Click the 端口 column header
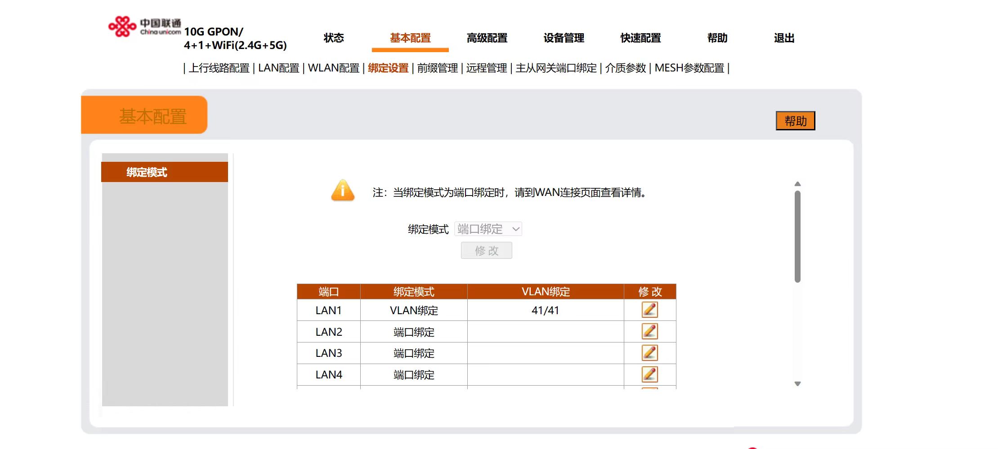 click(x=329, y=292)
